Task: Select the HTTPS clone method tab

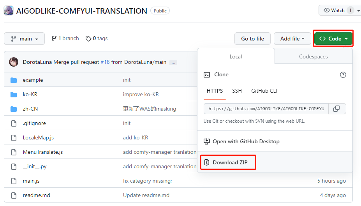Action: click(x=215, y=91)
